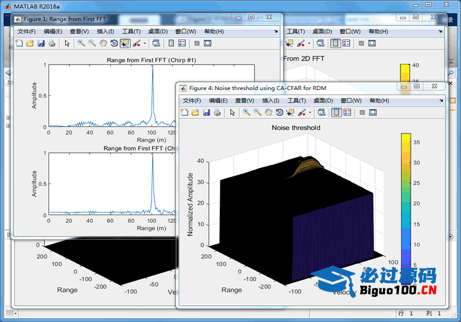Toggle Insert Colorbar in Figure 1 toolbar
The height and width of the screenshot is (322, 461).
point(171,43)
